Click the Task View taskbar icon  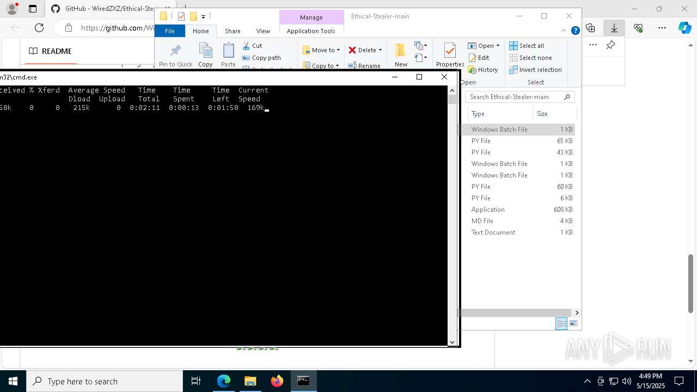pos(196,381)
